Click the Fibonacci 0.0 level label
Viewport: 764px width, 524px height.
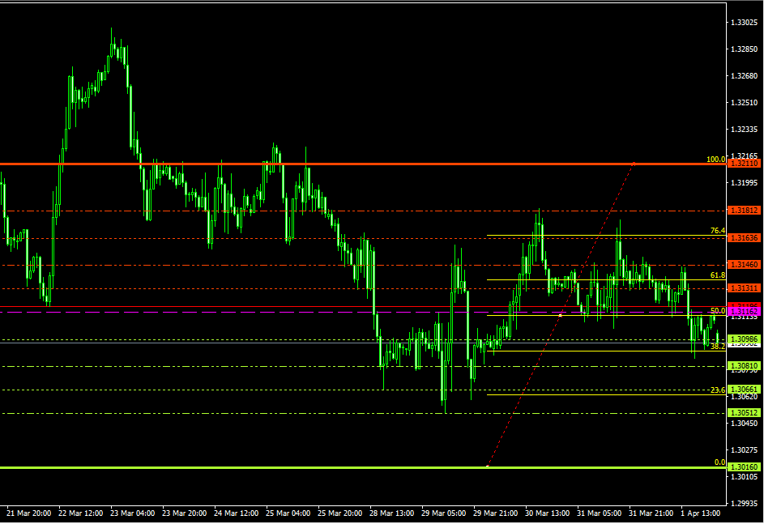pos(719,462)
